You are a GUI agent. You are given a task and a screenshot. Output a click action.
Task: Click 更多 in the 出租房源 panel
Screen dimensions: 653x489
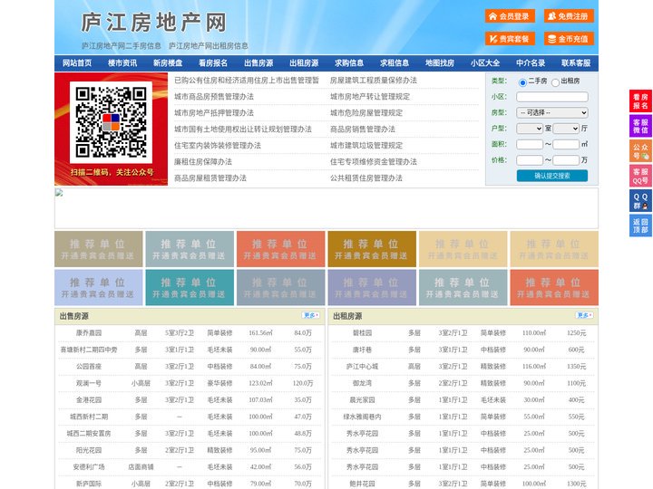[584, 316]
